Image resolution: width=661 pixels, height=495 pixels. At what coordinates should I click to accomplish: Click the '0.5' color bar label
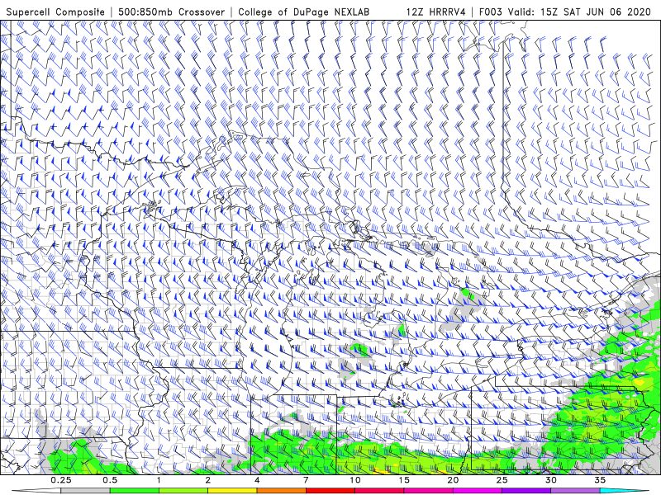pos(110,480)
